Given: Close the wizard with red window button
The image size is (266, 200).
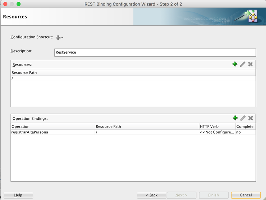Looking at the screenshot, I should [x=5, y=4].
